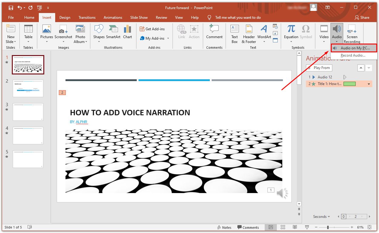This screenshot has height=233, width=379.
Task: Switch to Slide Sorter view
Action: click(283, 227)
